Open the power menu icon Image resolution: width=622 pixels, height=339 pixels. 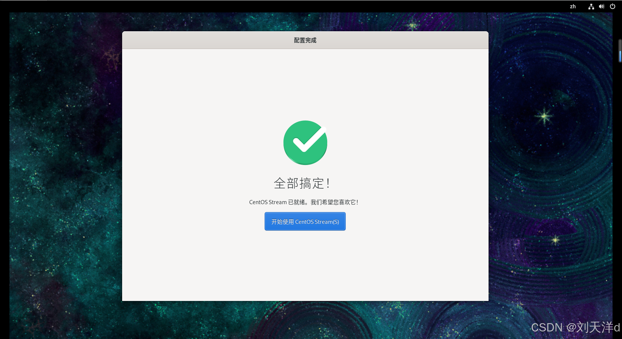[x=613, y=6]
